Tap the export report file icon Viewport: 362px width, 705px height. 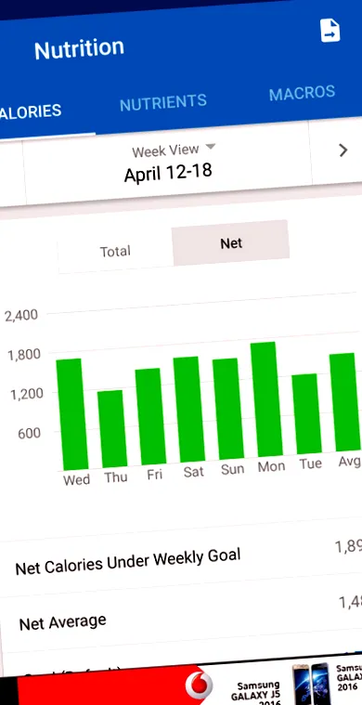[x=330, y=31]
